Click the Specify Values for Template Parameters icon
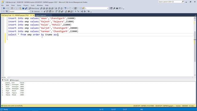The height and width of the screenshot is (111, 197). (89, 11)
